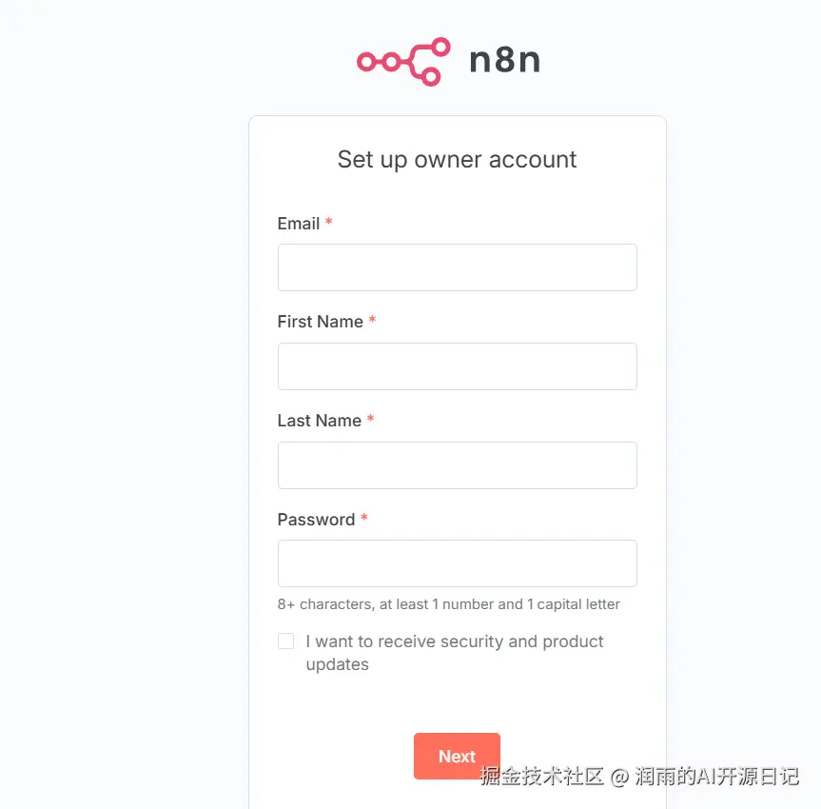821x809 pixels.
Task: Click the watermark text at bottom right
Action: 639,776
